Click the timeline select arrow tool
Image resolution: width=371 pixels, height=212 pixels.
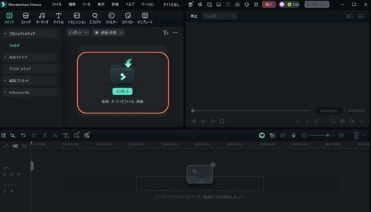point(13,135)
